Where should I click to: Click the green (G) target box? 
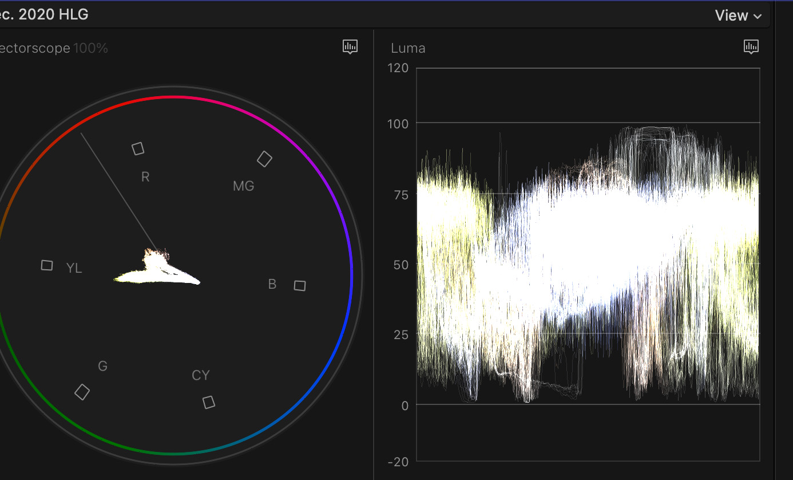coord(82,392)
